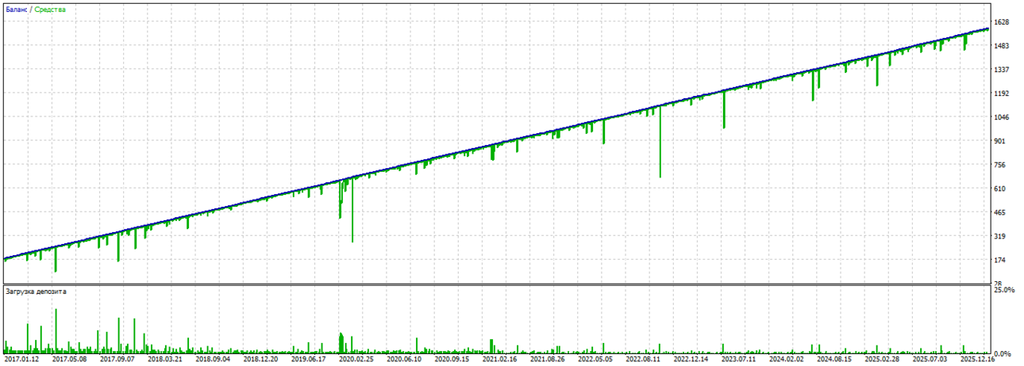Select the 2024.08.15 date label
This screenshot has width=1024, height=366.
pos(833,359)
